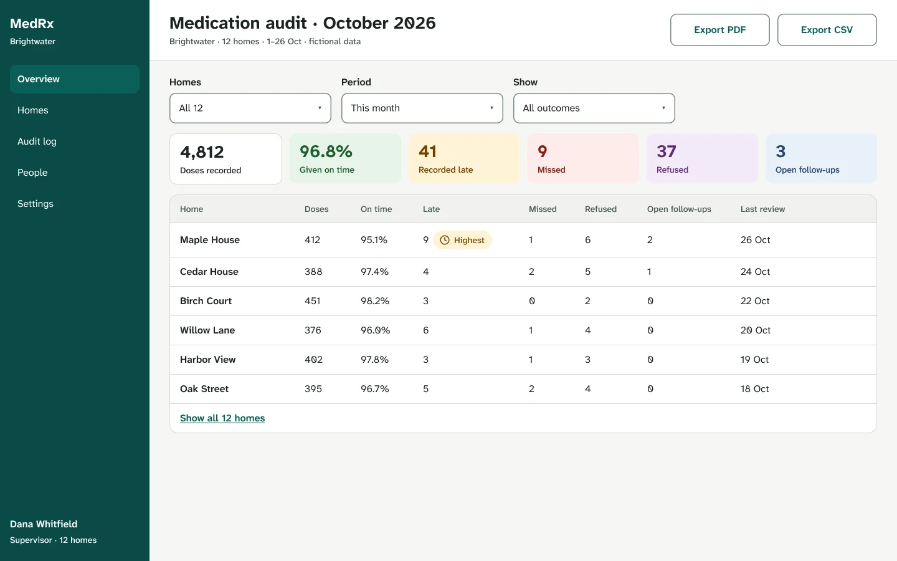Viewport: 897px width, 561px height.
Task: Open the Period dropdown showing This month
Action: tap(422, 108)
